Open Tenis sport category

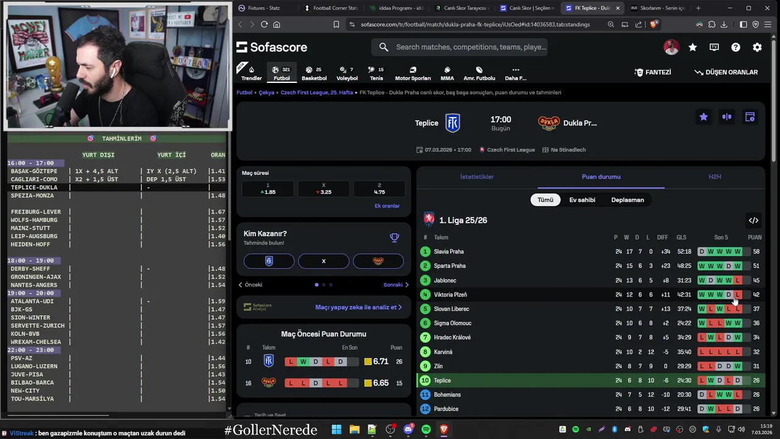[376, 73]
